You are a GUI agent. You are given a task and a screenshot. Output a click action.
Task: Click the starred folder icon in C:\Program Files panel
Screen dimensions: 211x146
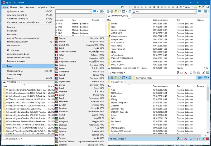(x=119, y=78)
